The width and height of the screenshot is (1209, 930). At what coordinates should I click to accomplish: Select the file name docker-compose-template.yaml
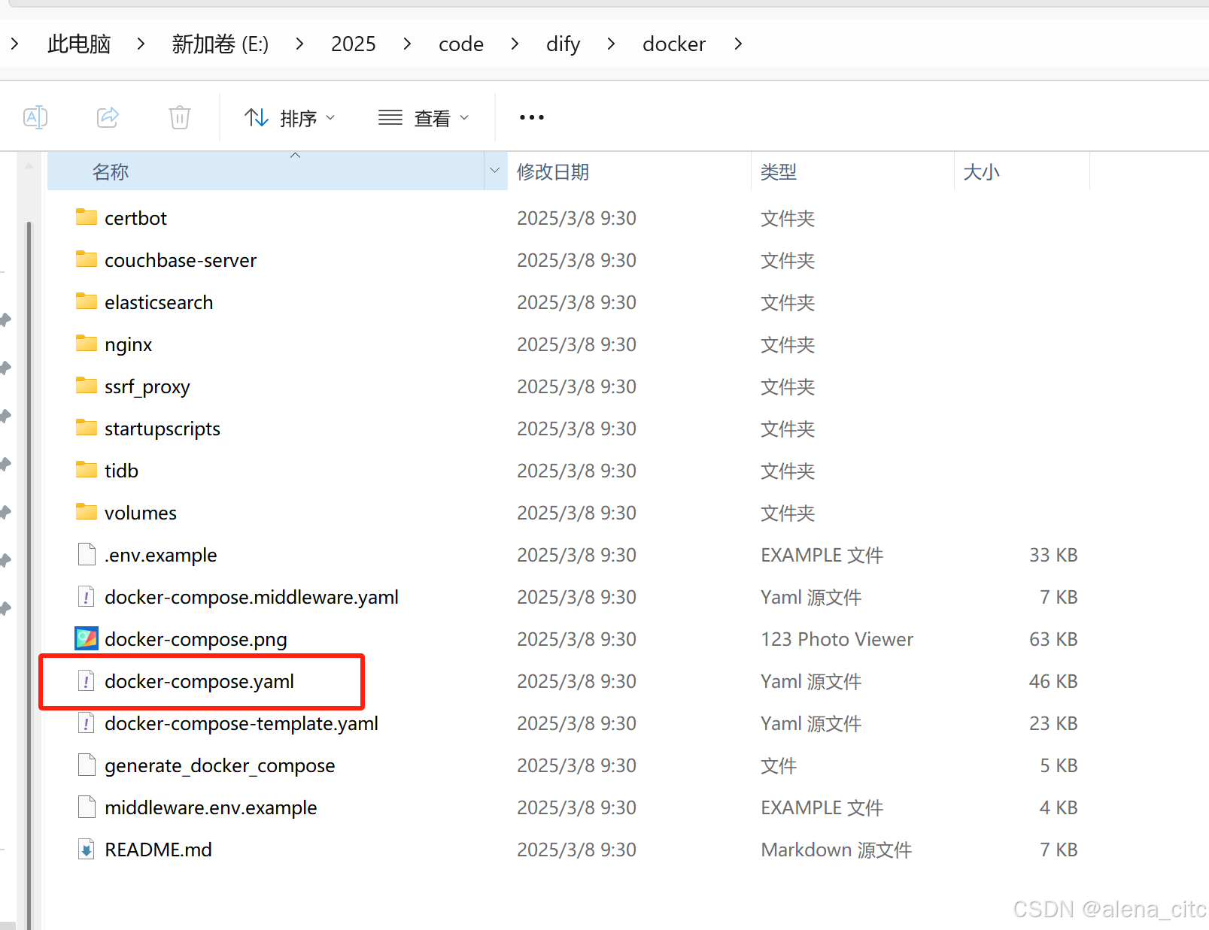point(241,723)
